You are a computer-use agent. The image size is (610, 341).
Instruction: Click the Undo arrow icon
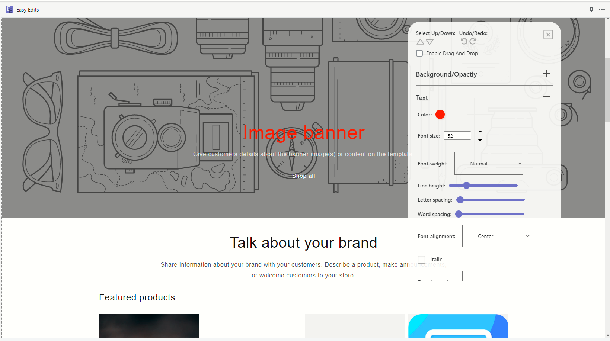(x=464, y=41)
